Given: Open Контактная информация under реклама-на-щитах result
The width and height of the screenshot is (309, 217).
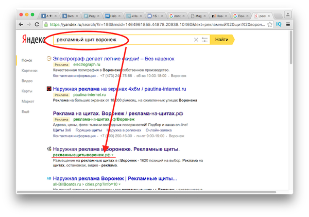Looking at the screenshot, I should coord(74,136).
